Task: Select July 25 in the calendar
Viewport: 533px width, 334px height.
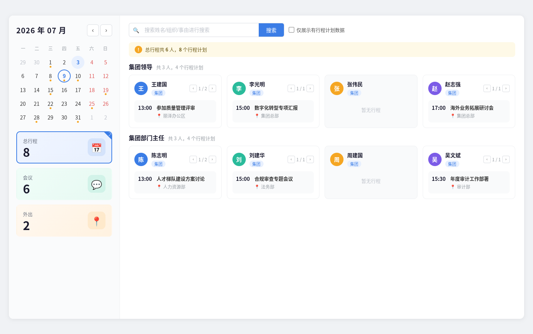Action: point(92,104)
